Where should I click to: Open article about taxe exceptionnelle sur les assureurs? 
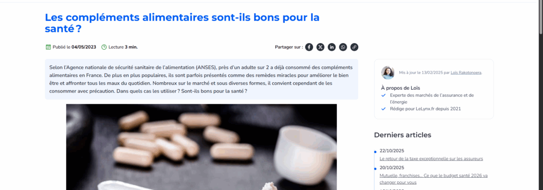[431, 159]
